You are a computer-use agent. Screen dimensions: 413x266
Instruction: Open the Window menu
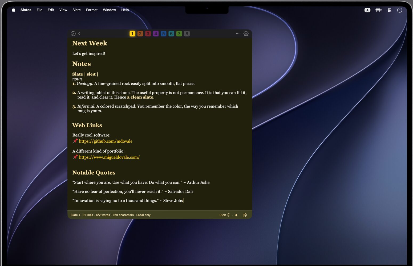coord(109,10)
